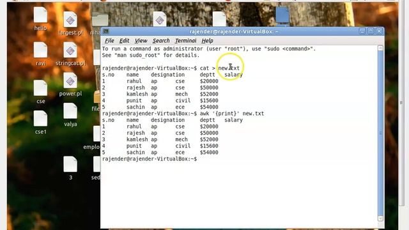Select the cse file icon
Image resolution: width=409 pixels, height=230 pixels.
coord(40,89)
